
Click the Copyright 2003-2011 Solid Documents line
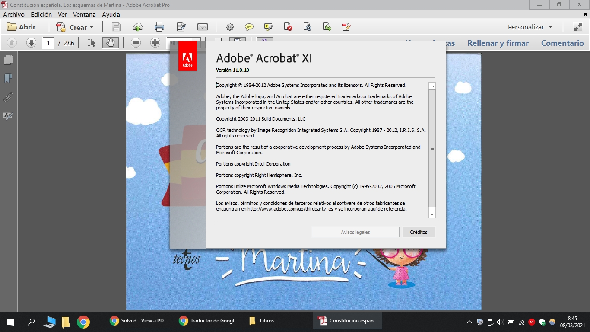click(x=260, y=119)
